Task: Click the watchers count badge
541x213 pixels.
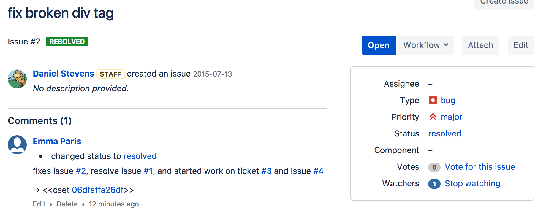Action: [434, 184]
